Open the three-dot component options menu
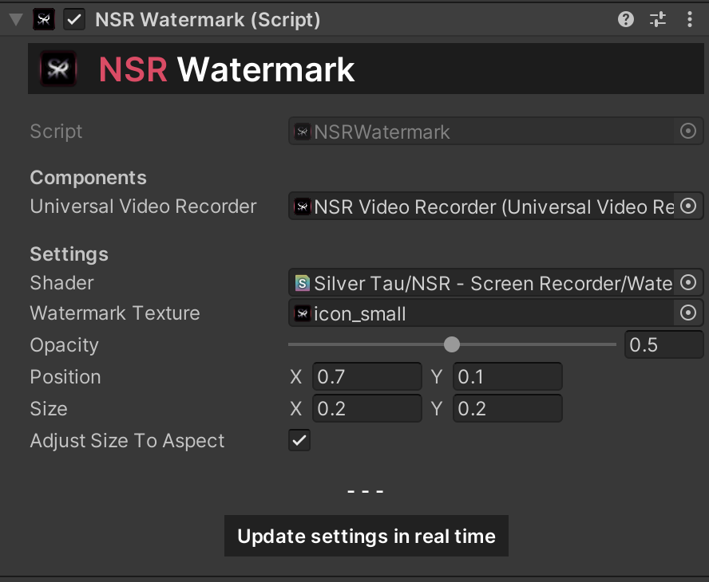 click(x=690, y=19)
